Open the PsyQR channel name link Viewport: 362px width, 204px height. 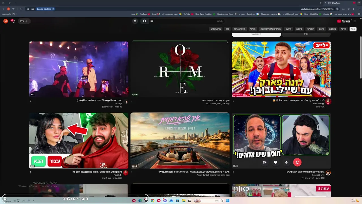point(117,175)
